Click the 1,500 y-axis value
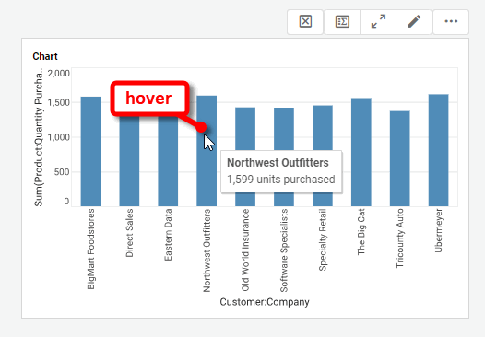The width and height of the screenshot is (485, 337). tap(59, 102)
